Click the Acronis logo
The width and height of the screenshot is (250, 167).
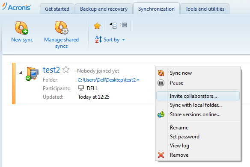17,7
